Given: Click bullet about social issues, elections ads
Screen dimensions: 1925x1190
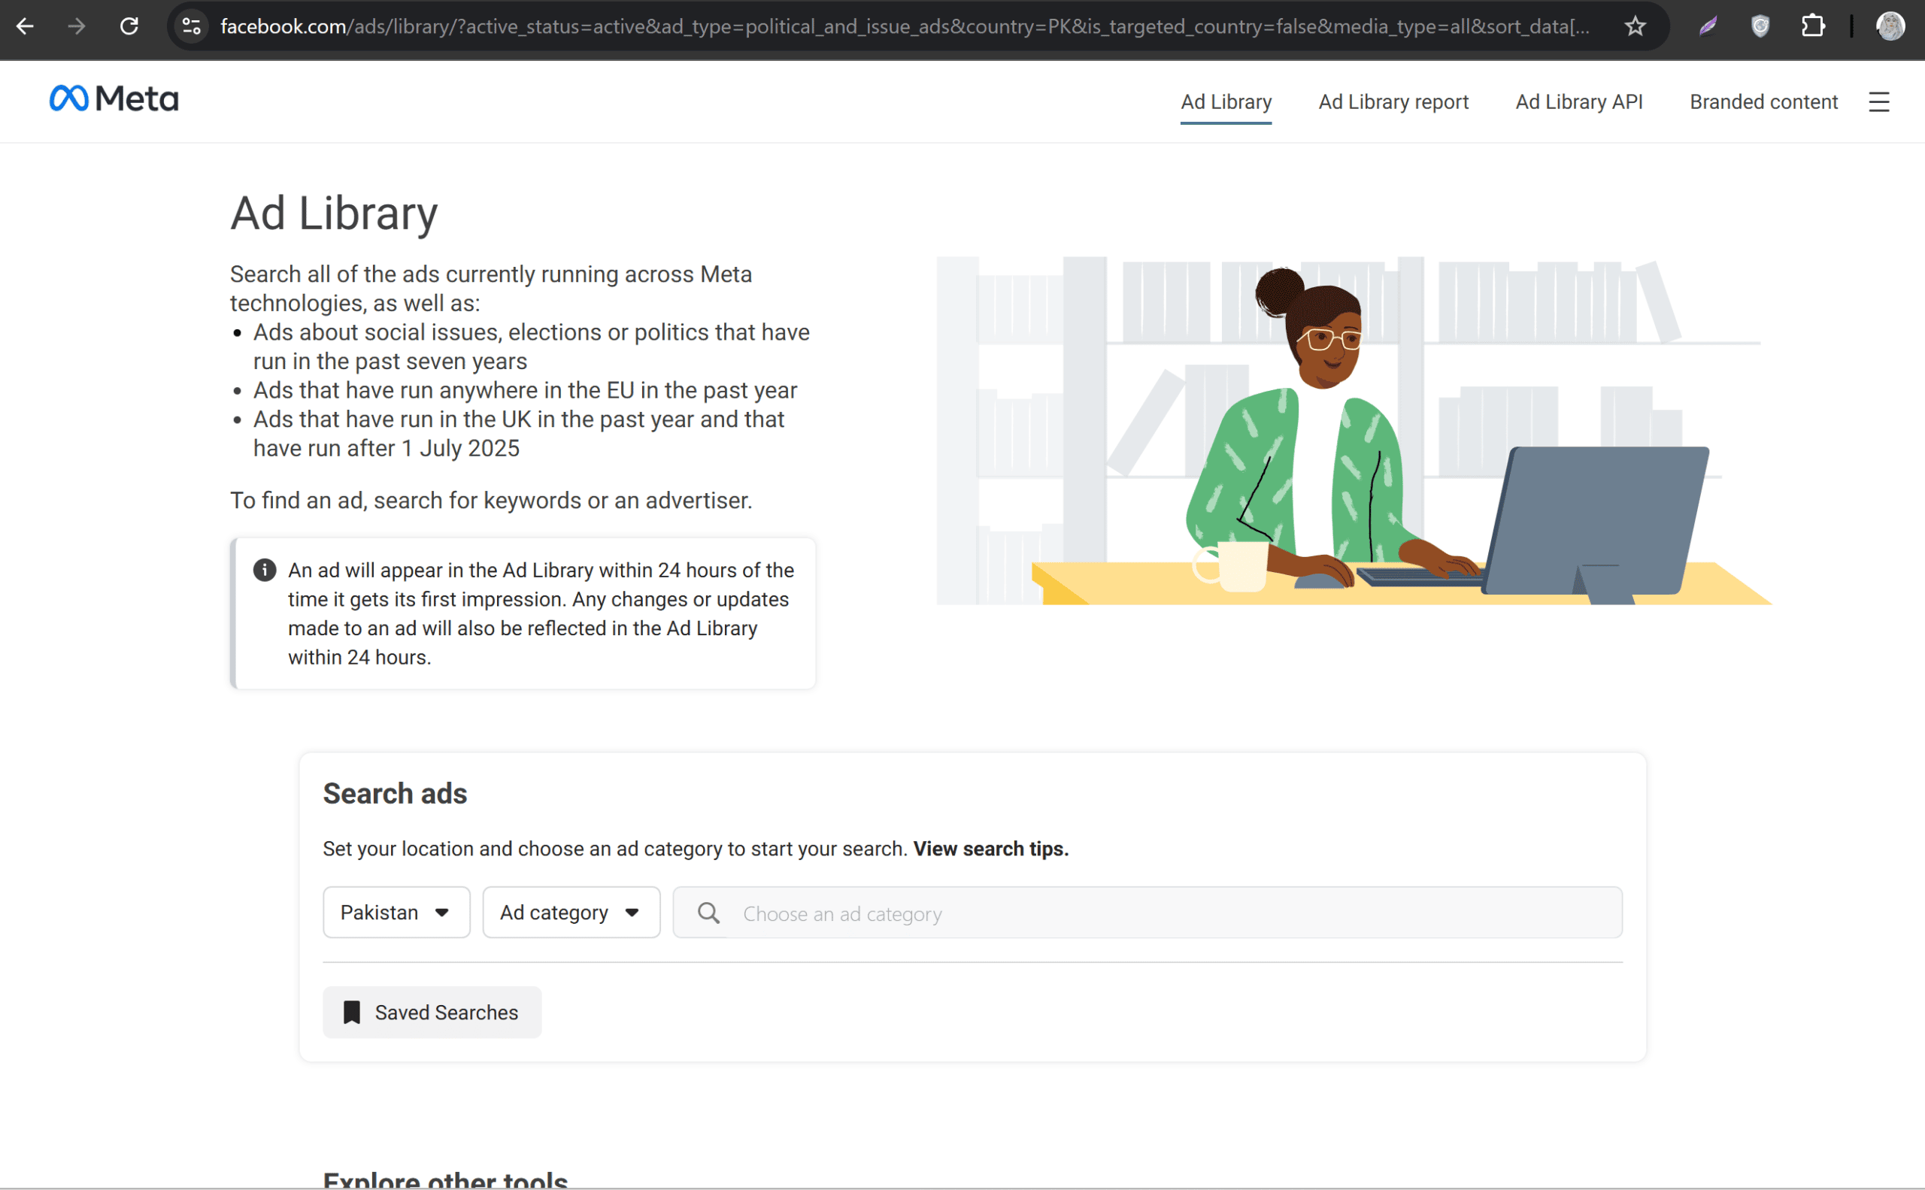Looking at the screenshot, I should (x=532, y=347).
